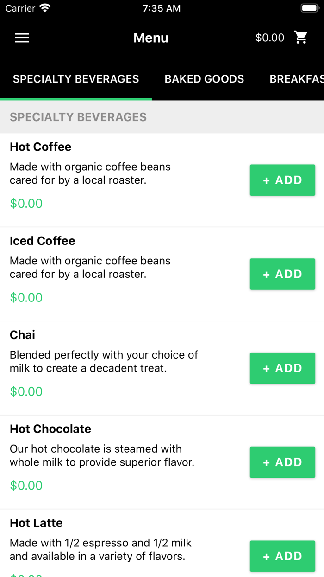Open the Hot Coffee item title
The height and width of the screenshot is (577, 324).
pos(41,147)
